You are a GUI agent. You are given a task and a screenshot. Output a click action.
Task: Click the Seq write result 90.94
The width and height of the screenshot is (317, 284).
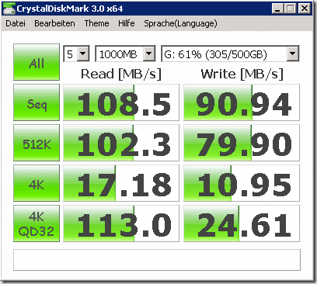(x=242, y=102)
